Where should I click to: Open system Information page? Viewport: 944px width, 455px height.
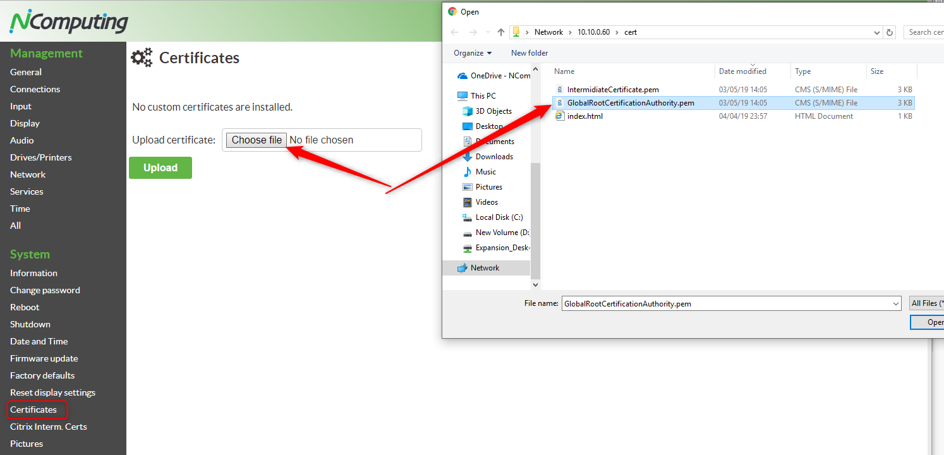tap(33, 273)
